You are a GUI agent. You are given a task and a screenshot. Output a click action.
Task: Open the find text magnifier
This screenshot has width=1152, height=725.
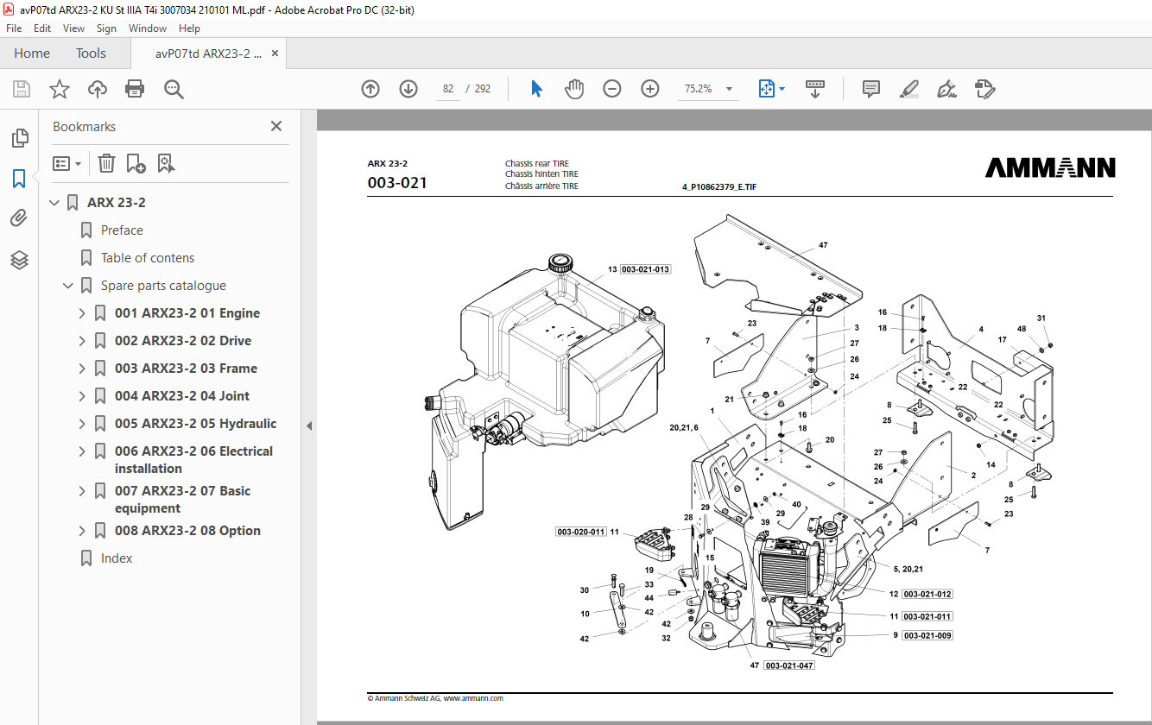174,89
